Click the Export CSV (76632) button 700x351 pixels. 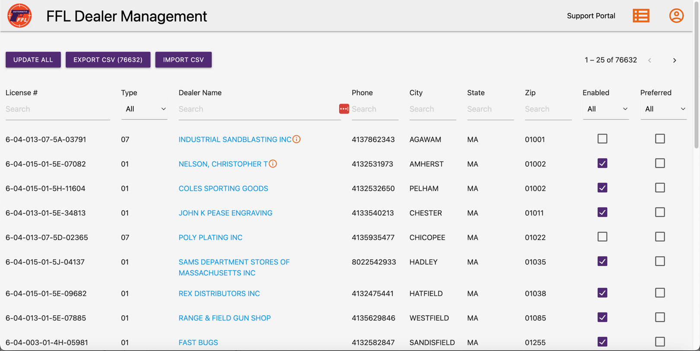point(108,60)
